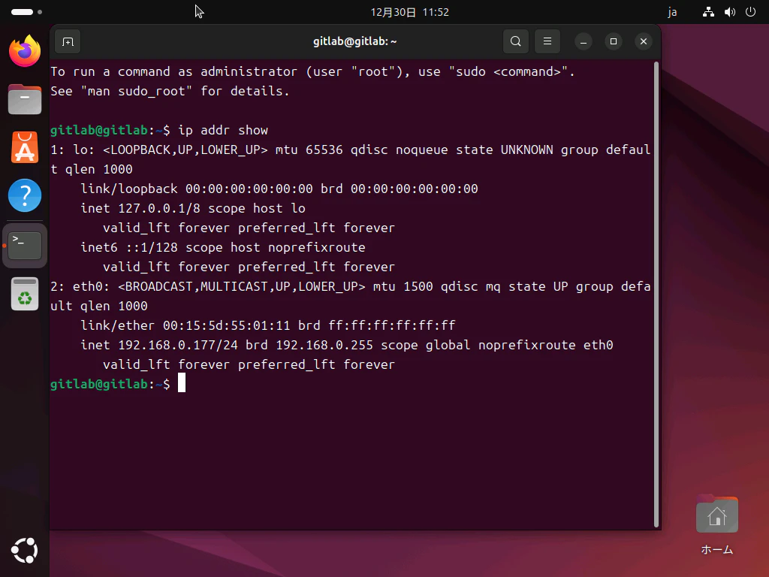The width and height of the screenshot is (769, 577).
Task: Mute audio via the speaker icon
Action: [x=729, y=12]
